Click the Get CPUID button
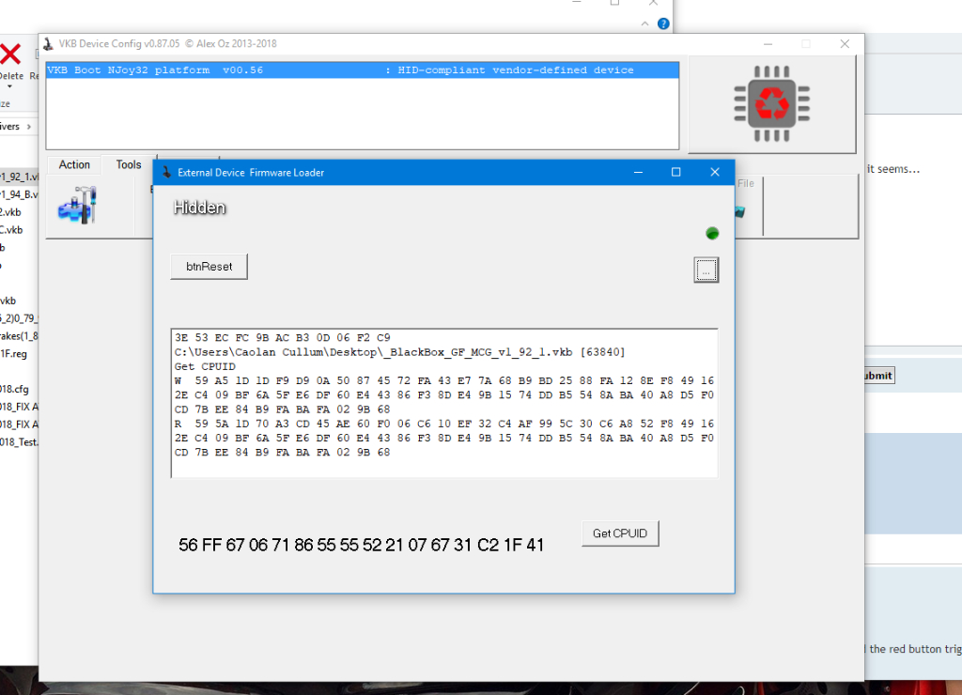Viewport: 962px width, 695px height. tap(620, 533)
